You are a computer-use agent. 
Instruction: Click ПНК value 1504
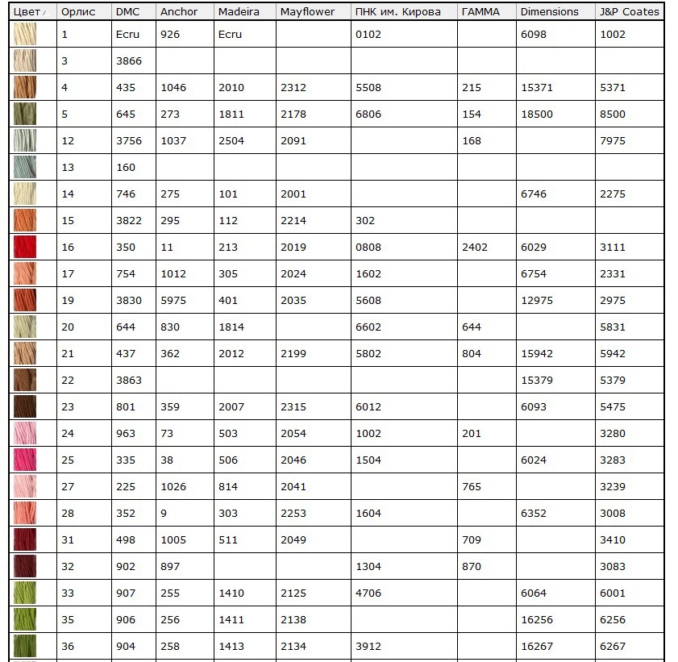coord(368,460)
